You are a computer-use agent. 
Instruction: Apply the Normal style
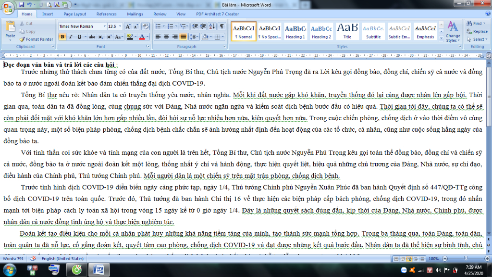(244, 31)
